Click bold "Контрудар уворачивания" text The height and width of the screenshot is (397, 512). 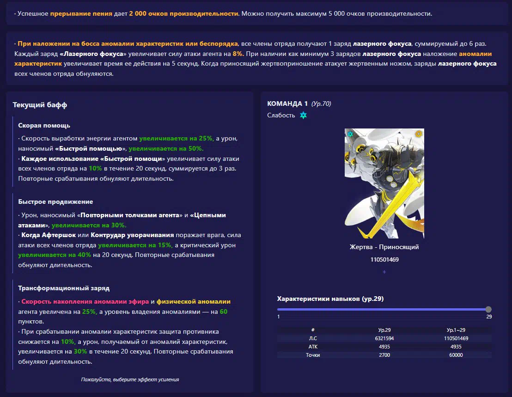click(132, 235)
